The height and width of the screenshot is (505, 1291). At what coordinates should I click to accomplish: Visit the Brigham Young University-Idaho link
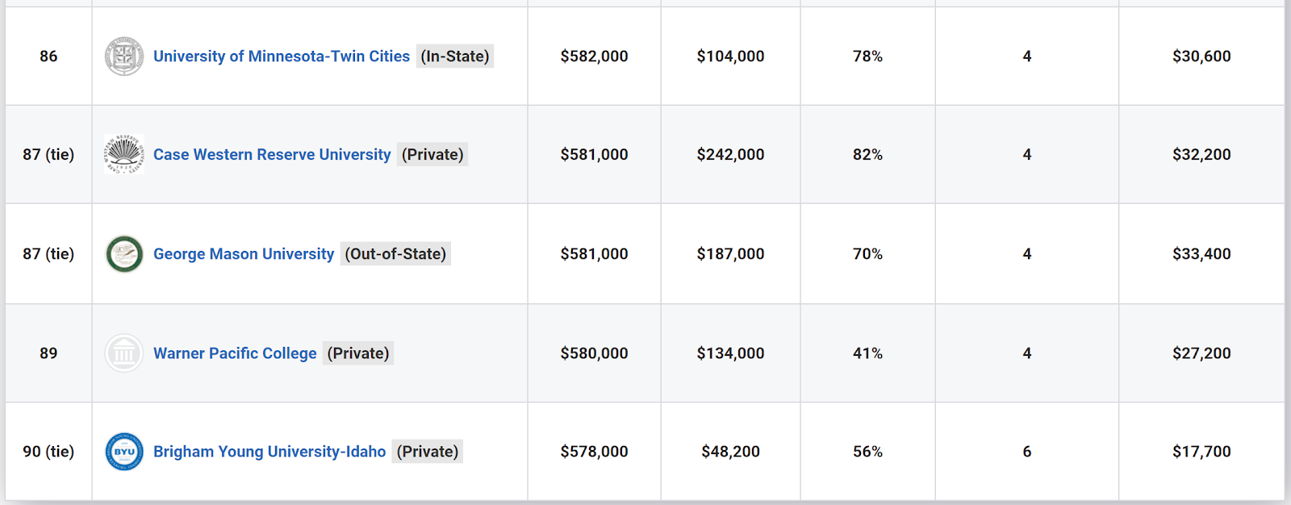[269, 452]
